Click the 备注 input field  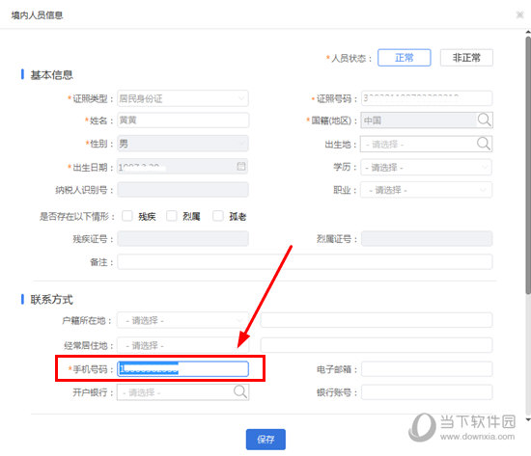(305, 262)
